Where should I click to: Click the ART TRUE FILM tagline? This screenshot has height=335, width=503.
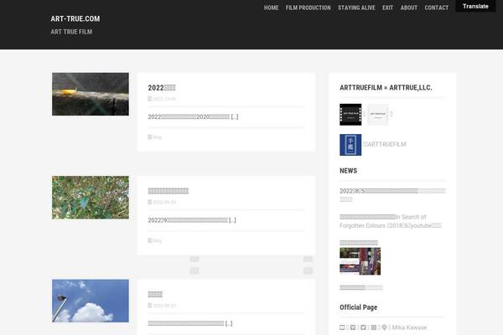pos(71,32)
